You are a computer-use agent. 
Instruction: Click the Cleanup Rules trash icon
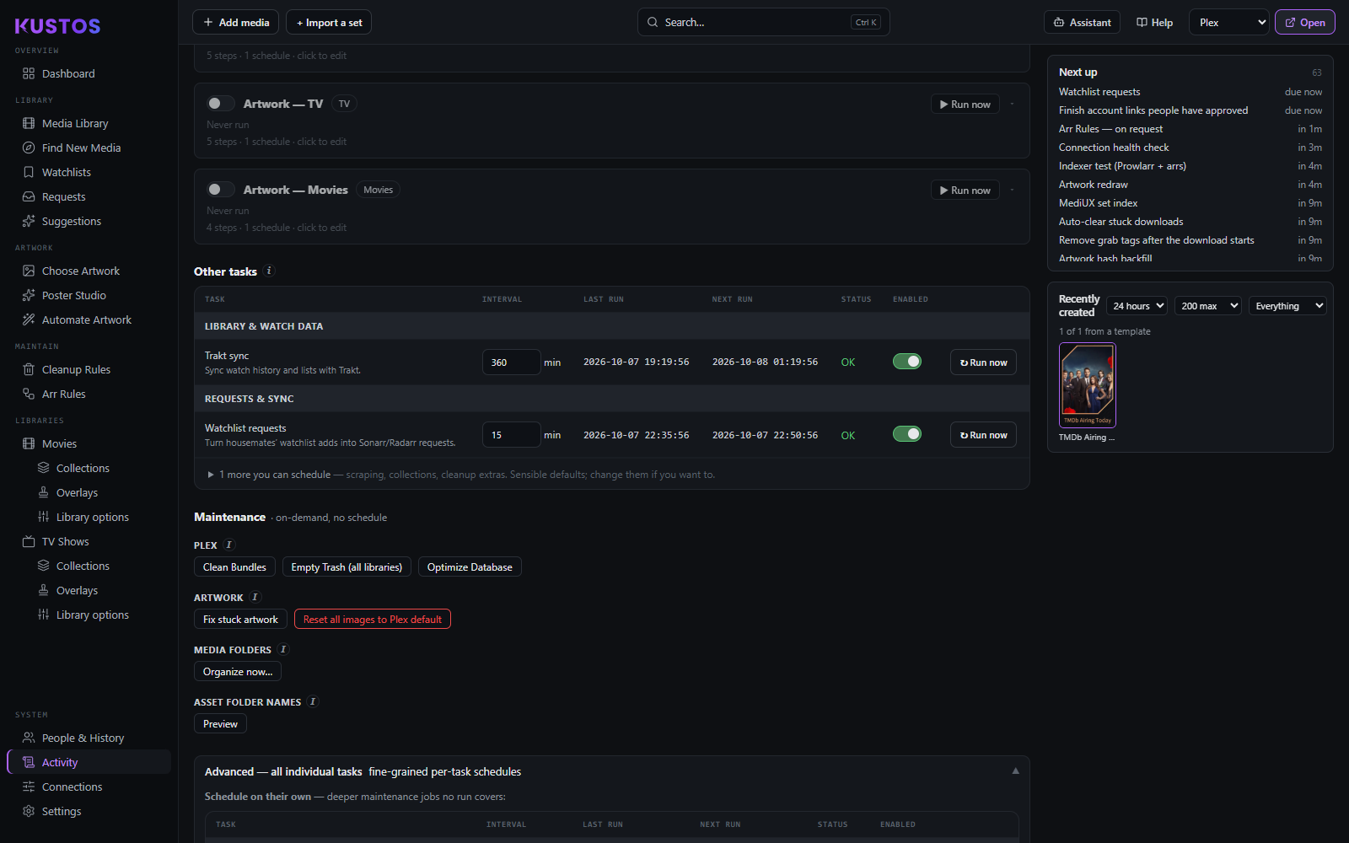pyautogui.click(x=29, y=369)
